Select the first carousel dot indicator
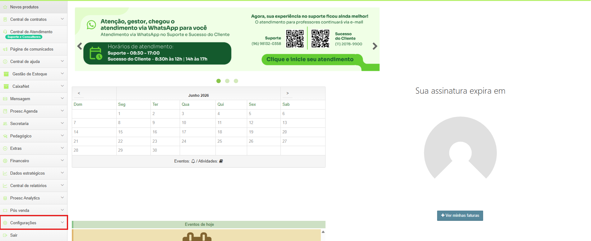 point(219,81)
